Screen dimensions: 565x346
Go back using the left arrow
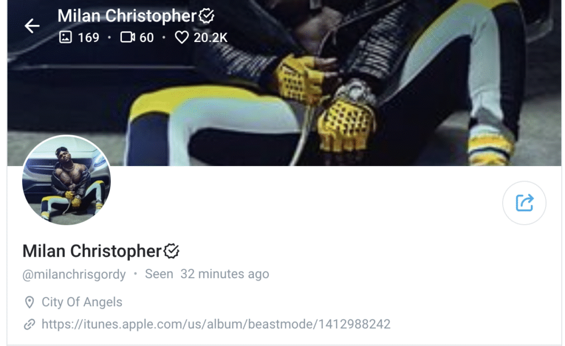click(31, 26)
